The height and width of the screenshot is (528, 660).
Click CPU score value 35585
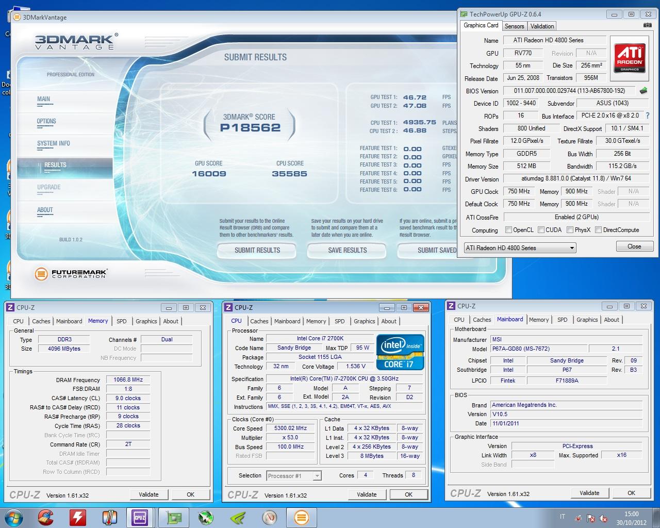coord(289,174)
